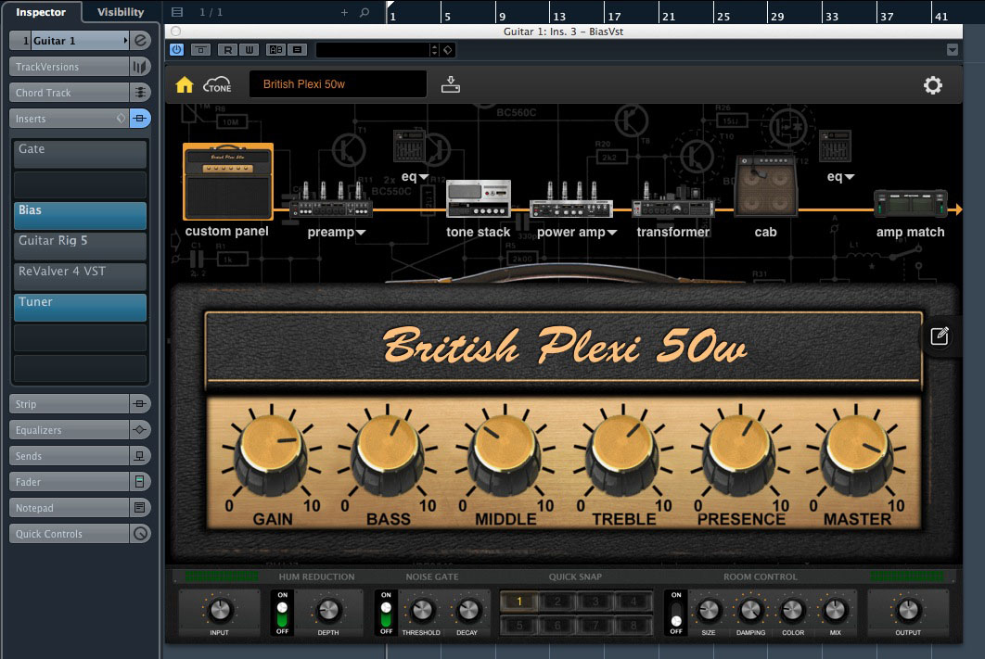The image size is (985, 659).
Task: Open the preamp dropdown arrow
Action: (x=361, y=233)
